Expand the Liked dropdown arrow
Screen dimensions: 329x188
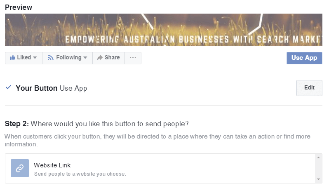pos(35,58)
